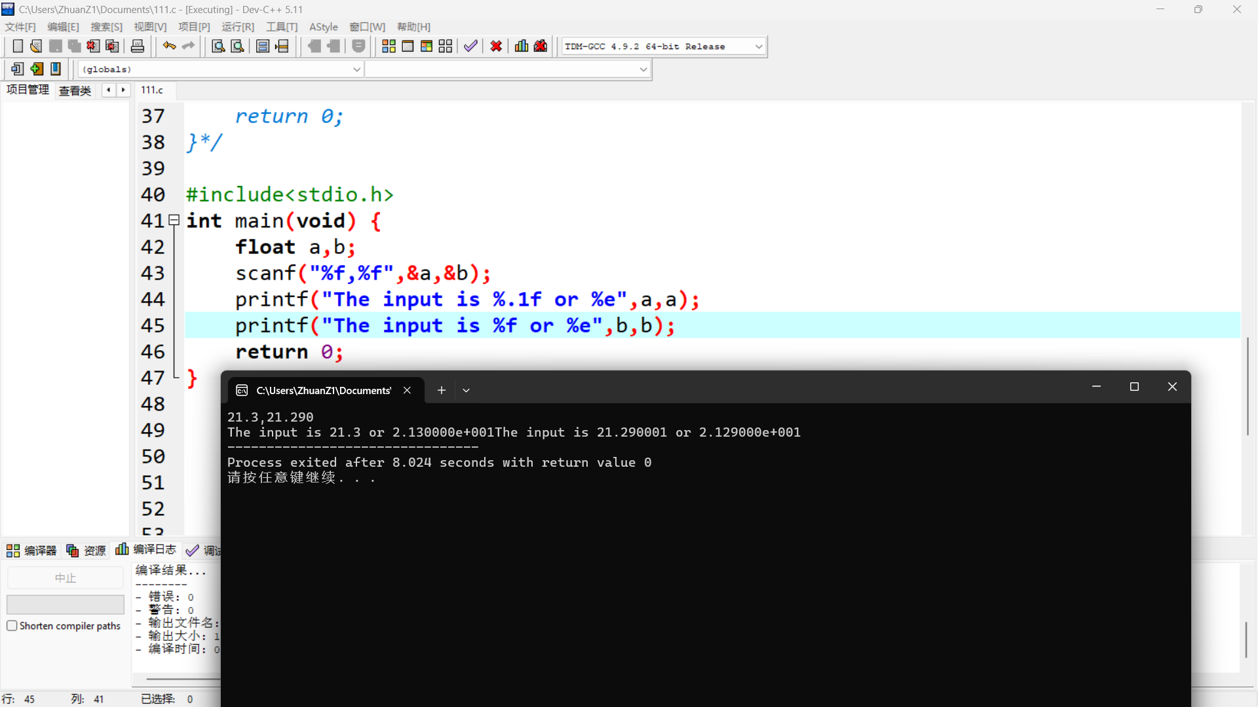This screenshot has height=707, width=1258.
Task: Click the Syntax Check checkmark icon
Action: [470, 46]
